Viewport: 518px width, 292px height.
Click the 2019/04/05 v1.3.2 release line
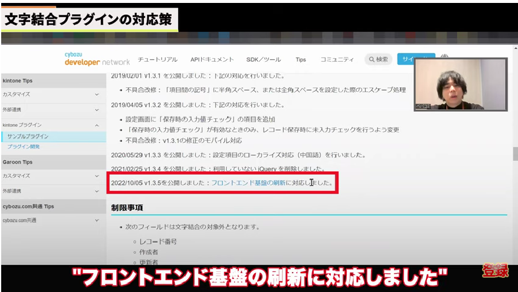[x=198, y=105]
